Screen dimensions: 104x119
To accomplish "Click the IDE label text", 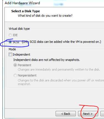I will click(15, 35).
